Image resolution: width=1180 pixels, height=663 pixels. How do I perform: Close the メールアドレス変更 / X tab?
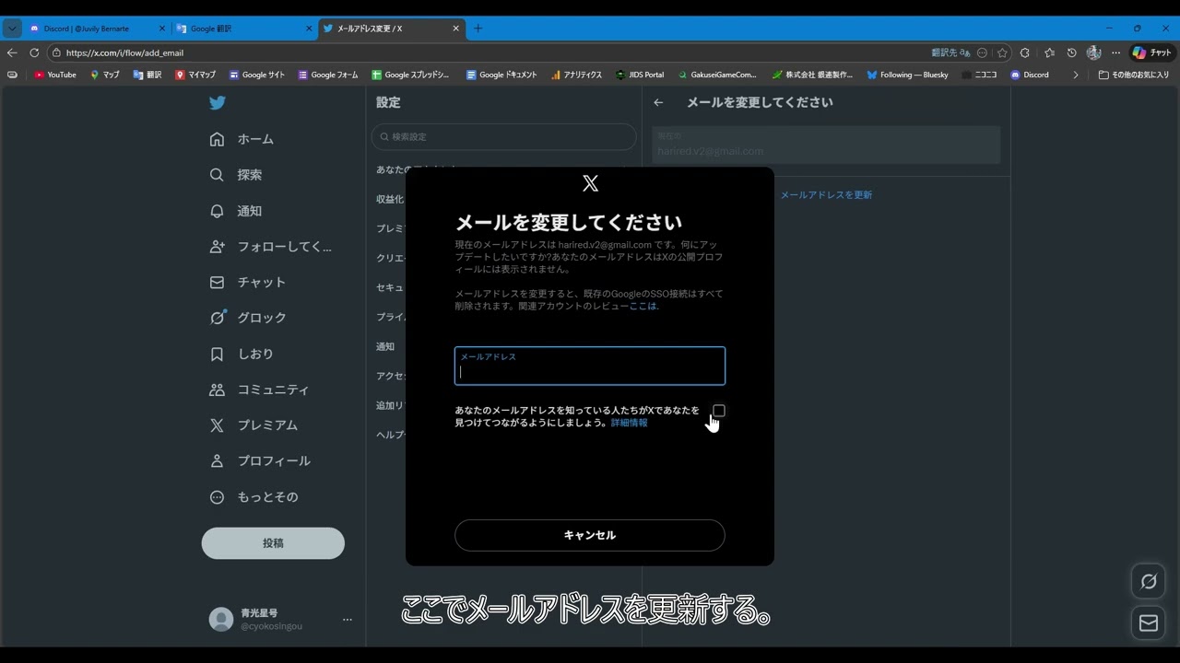tap(455, 29)
